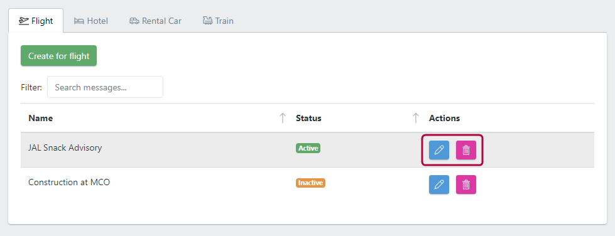Edit the Construction at MCO message
Image resolution: width=615 pixels, height=236 pixels.
[x=439, y=185]
